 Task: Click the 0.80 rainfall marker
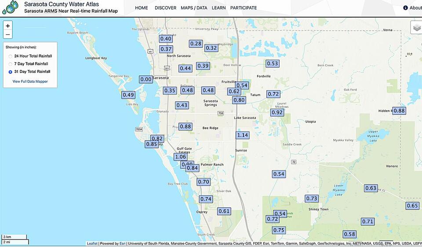(x=239, y=100)
